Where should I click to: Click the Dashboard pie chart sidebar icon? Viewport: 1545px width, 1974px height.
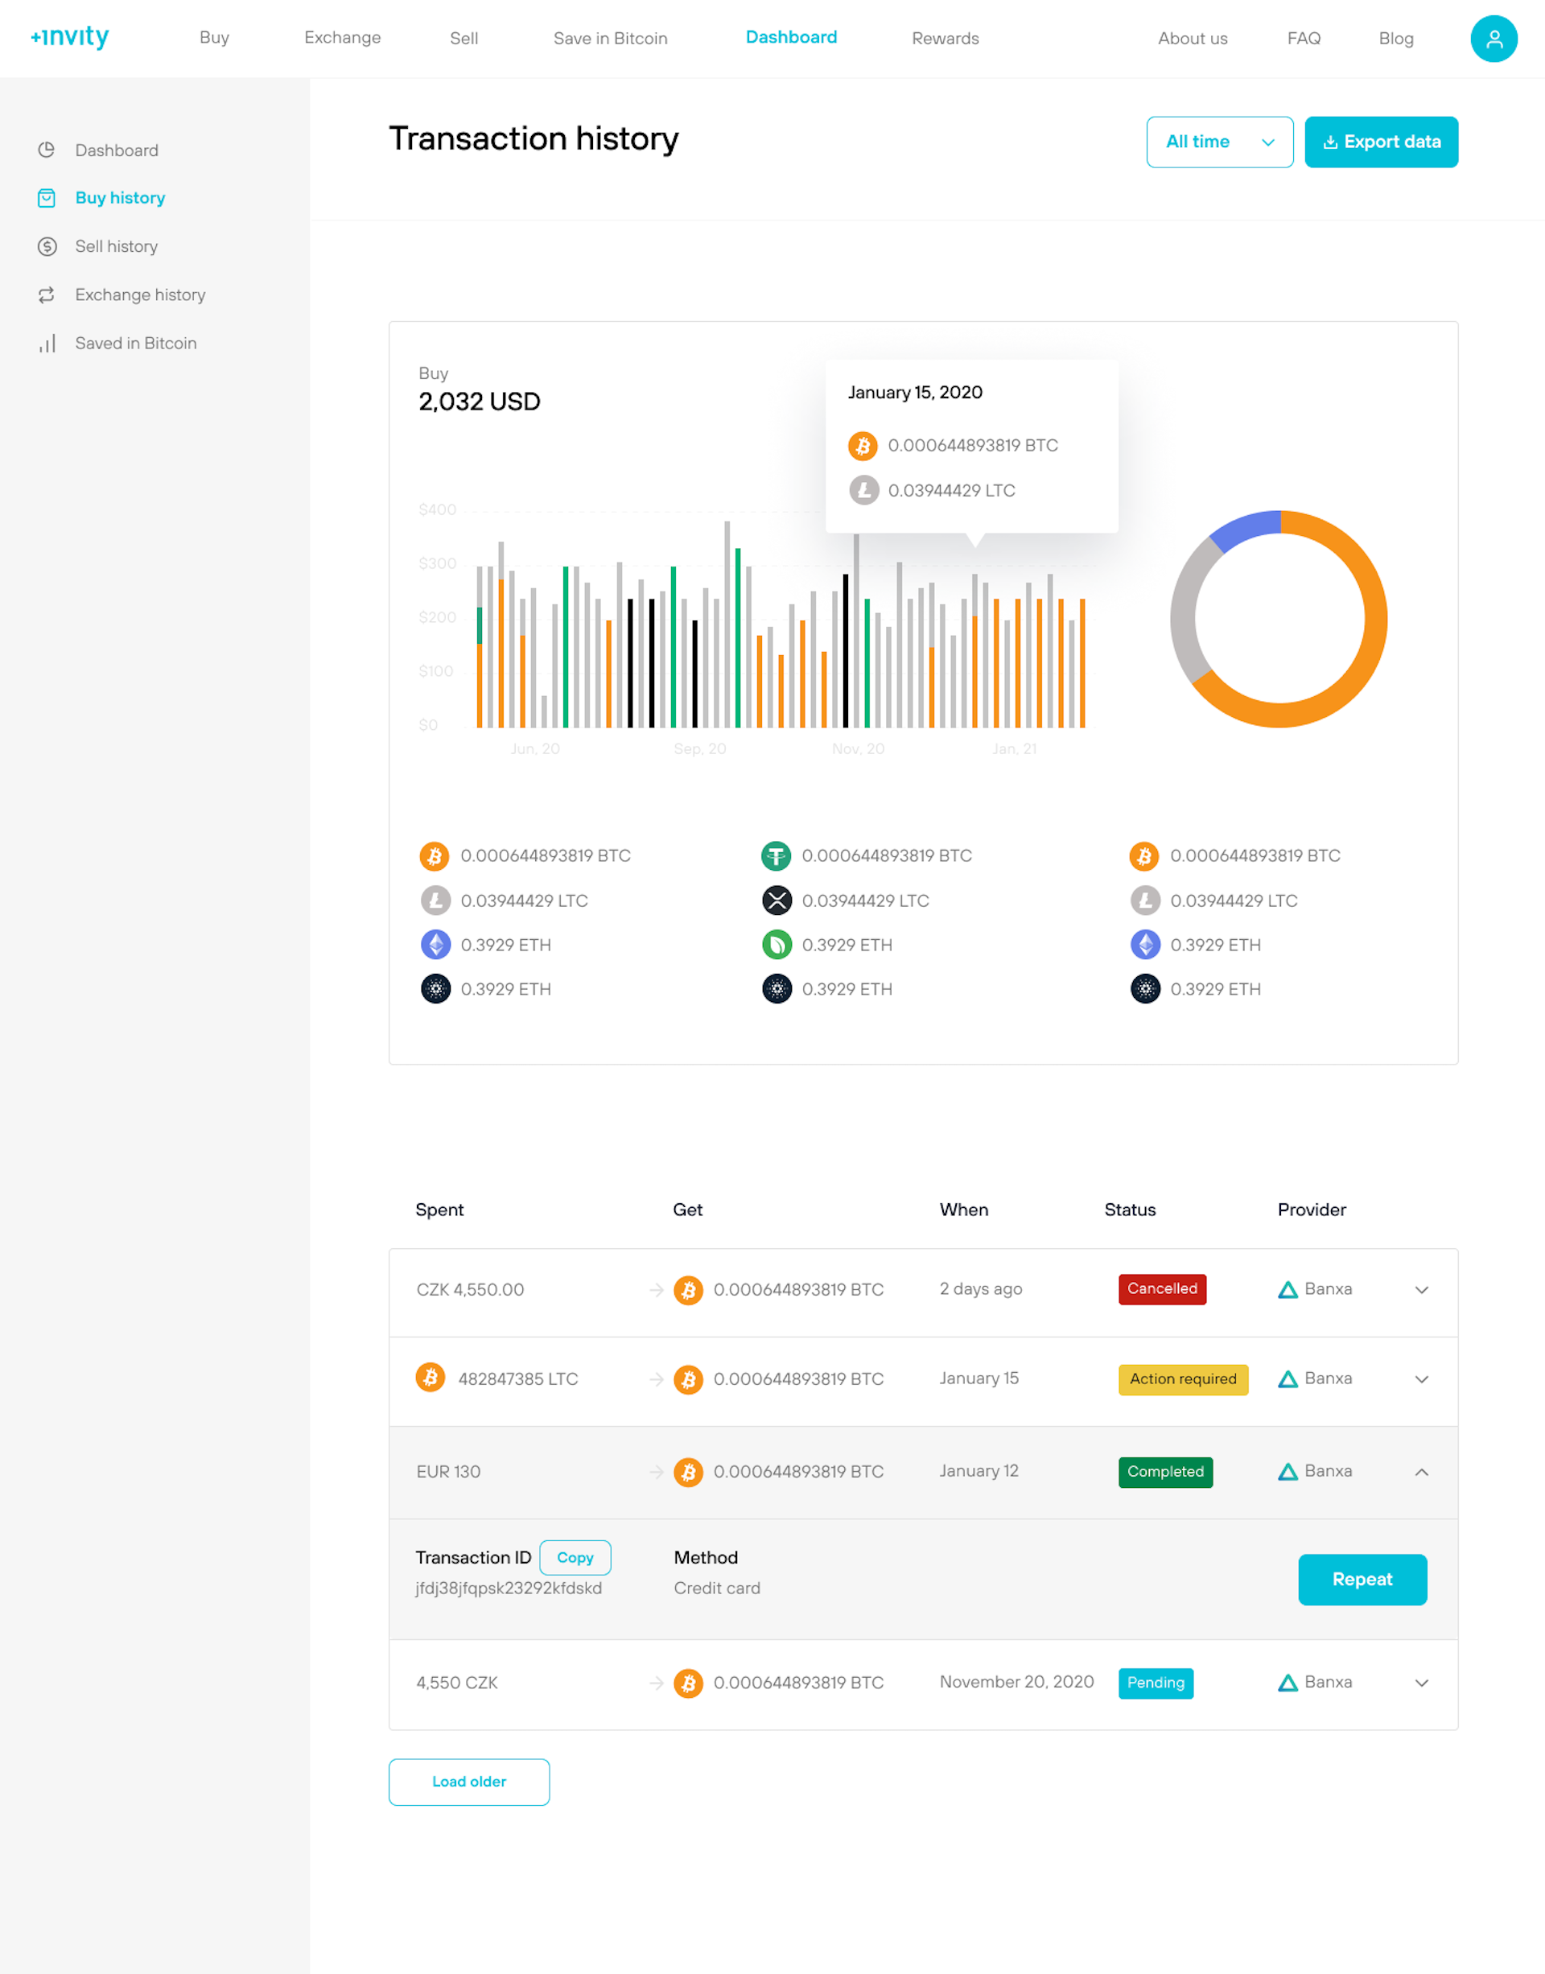coord(47,150)
